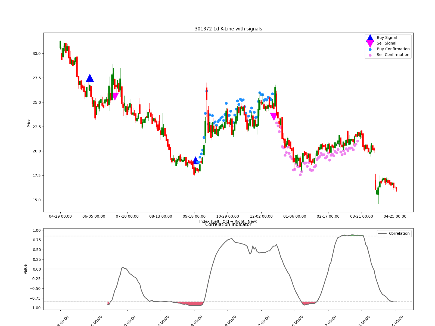Click the 15.0 price tick label

pyautogui.click(x=37, y=200)
